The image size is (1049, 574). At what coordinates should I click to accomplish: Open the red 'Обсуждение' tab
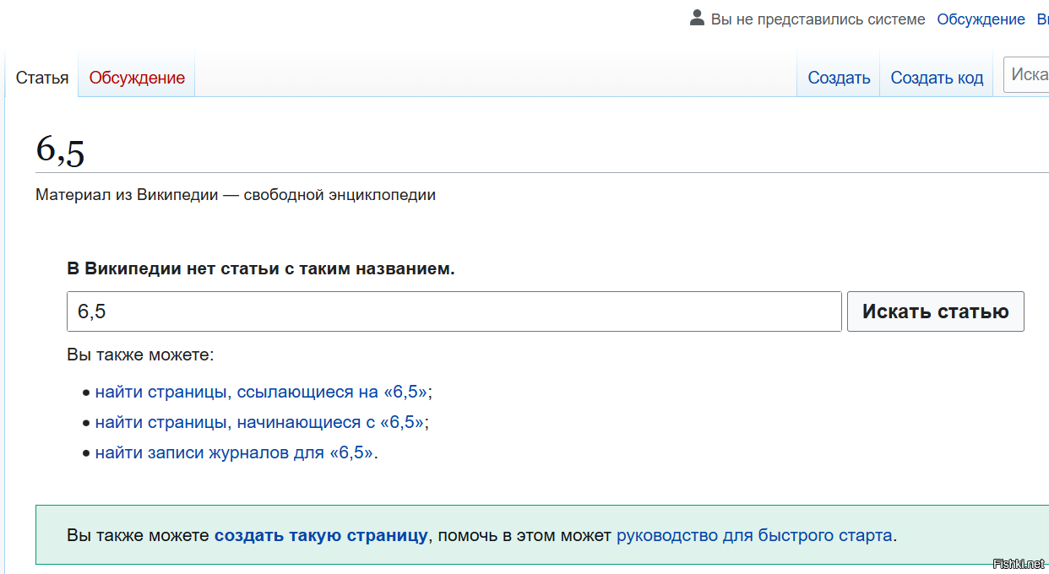tap(137, 78)
